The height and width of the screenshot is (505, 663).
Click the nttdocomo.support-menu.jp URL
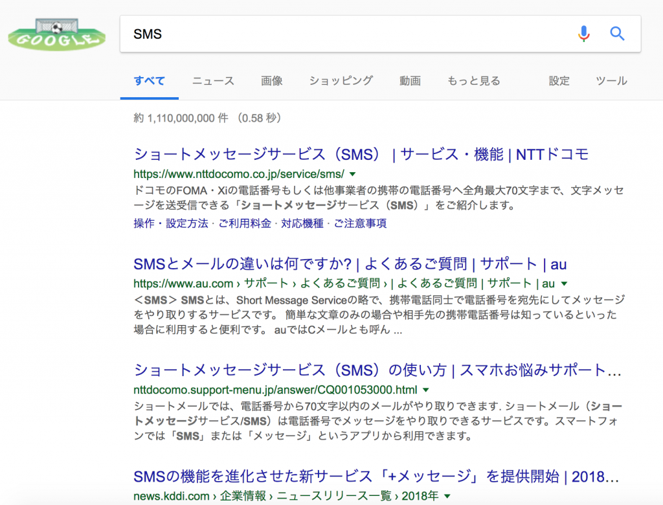(275, 390)
